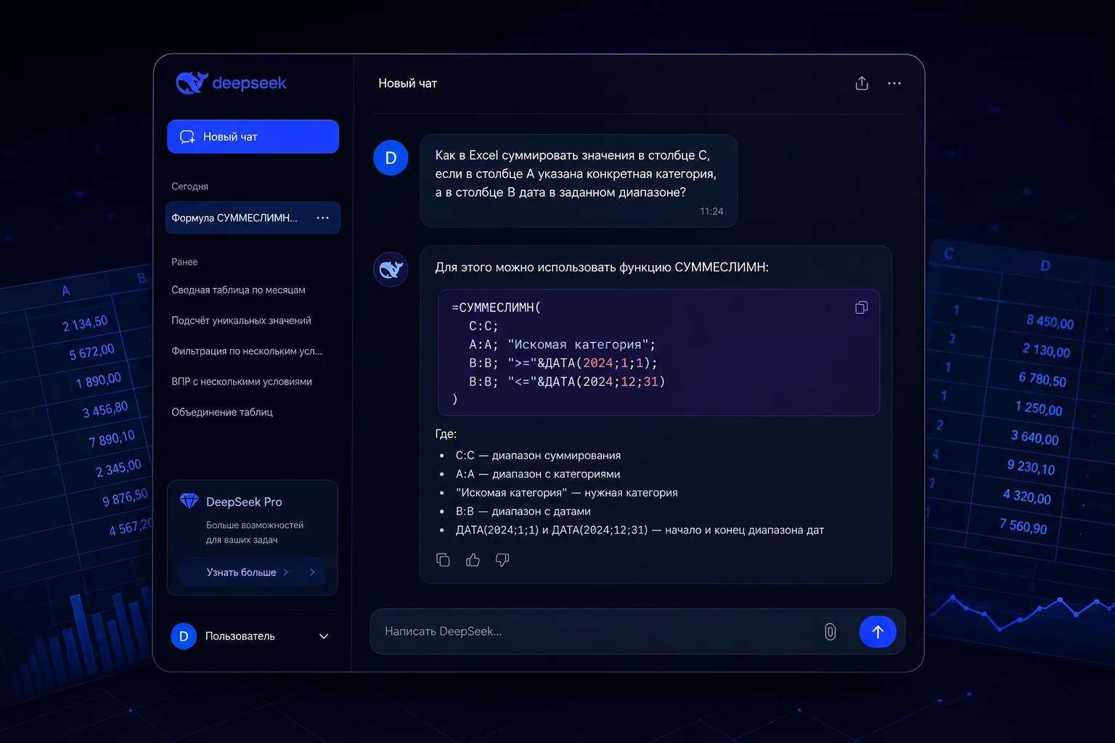
Task: Click the user message avatar D
Action: [x=391, y=158]
